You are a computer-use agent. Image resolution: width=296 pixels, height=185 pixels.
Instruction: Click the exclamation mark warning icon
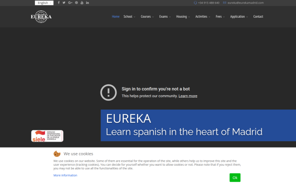[x=109, y=93]
